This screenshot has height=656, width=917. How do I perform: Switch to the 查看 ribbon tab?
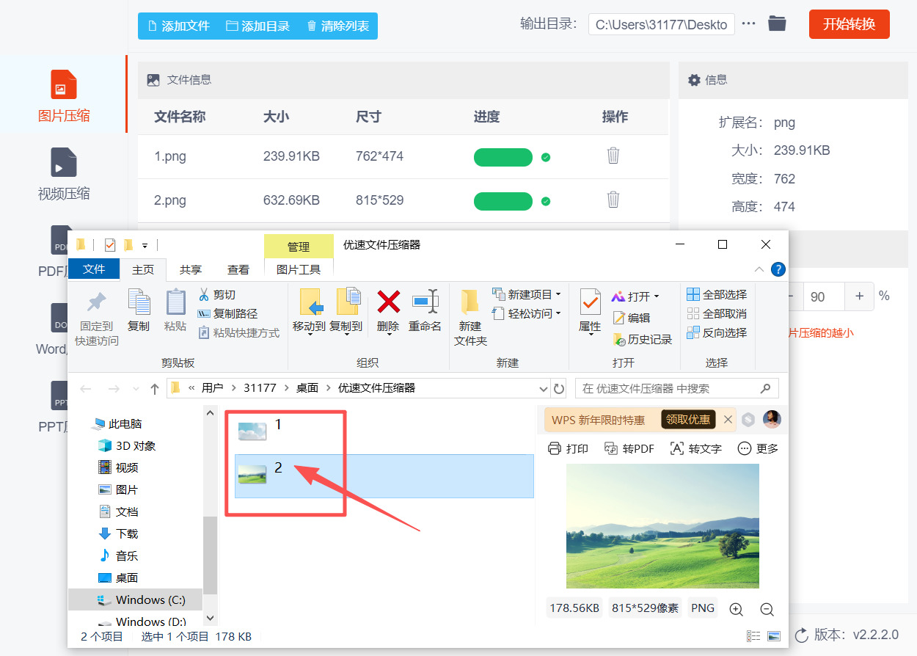[238, 269]
